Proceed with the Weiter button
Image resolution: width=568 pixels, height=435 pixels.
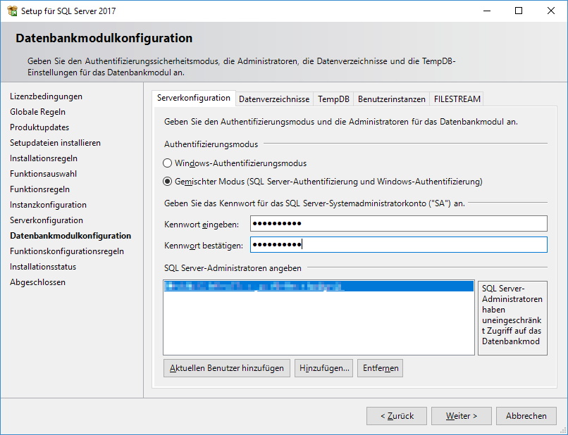coord(462,416)
